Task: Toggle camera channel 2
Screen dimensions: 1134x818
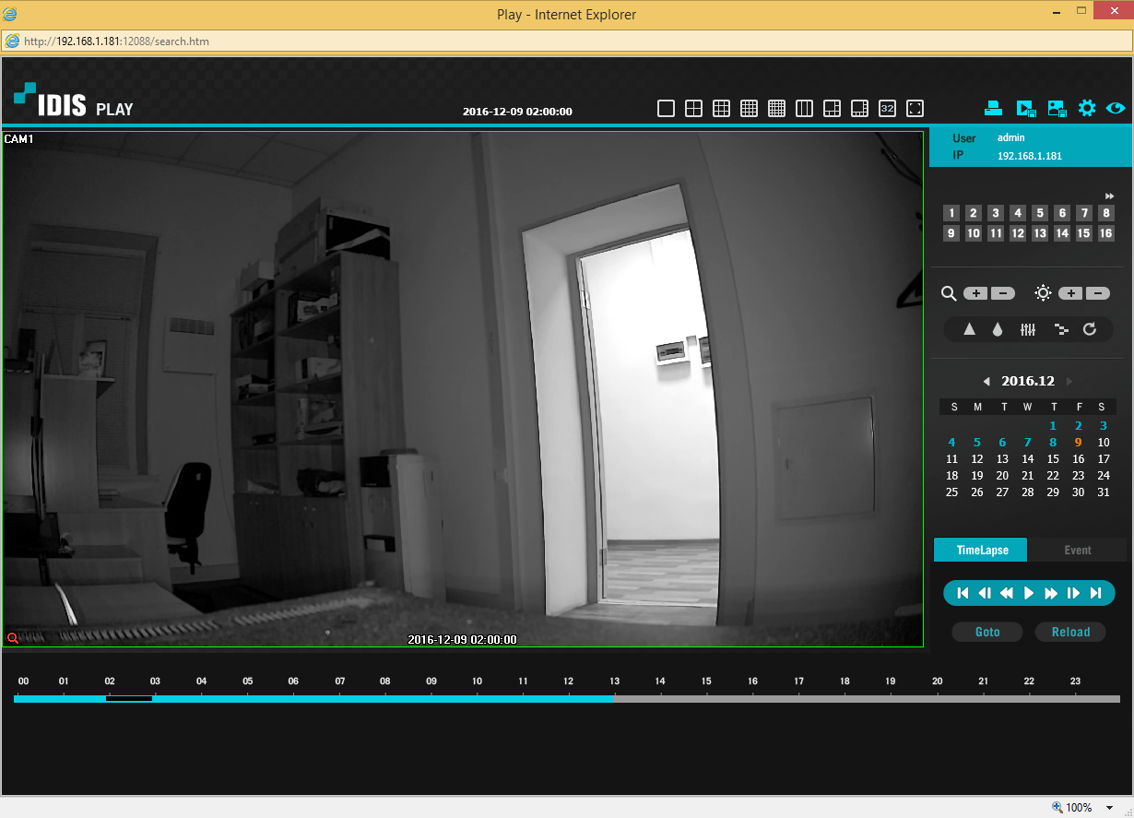Action: [974, 213]
